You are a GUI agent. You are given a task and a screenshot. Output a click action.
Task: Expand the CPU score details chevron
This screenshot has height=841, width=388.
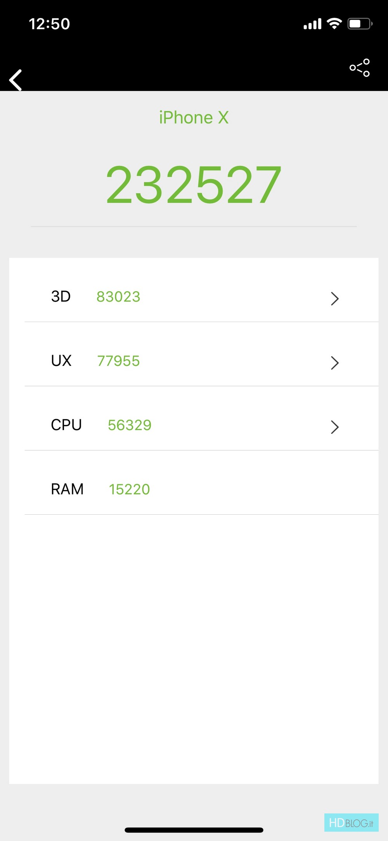(334, 427)
